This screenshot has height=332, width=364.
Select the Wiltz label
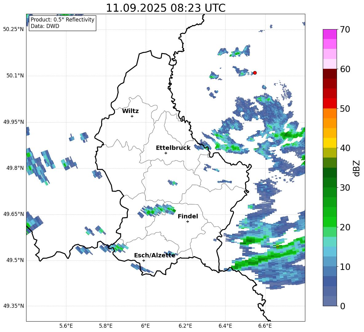[x=130, y=111]
